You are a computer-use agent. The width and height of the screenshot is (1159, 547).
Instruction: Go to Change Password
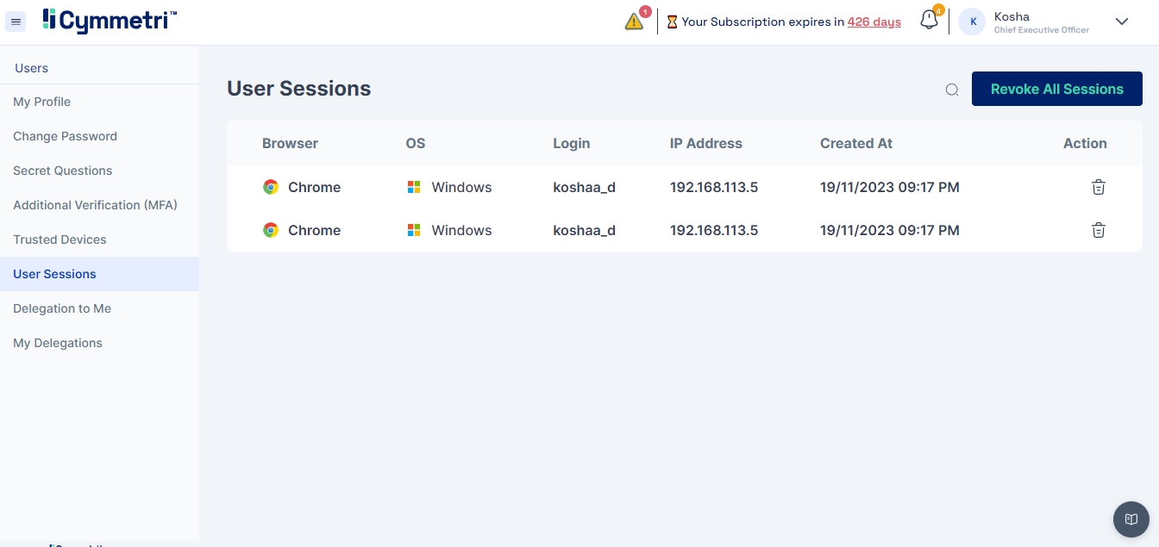click(65, 136)
